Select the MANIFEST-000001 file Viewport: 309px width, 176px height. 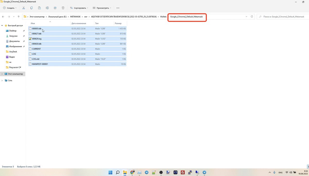[77, 64]
